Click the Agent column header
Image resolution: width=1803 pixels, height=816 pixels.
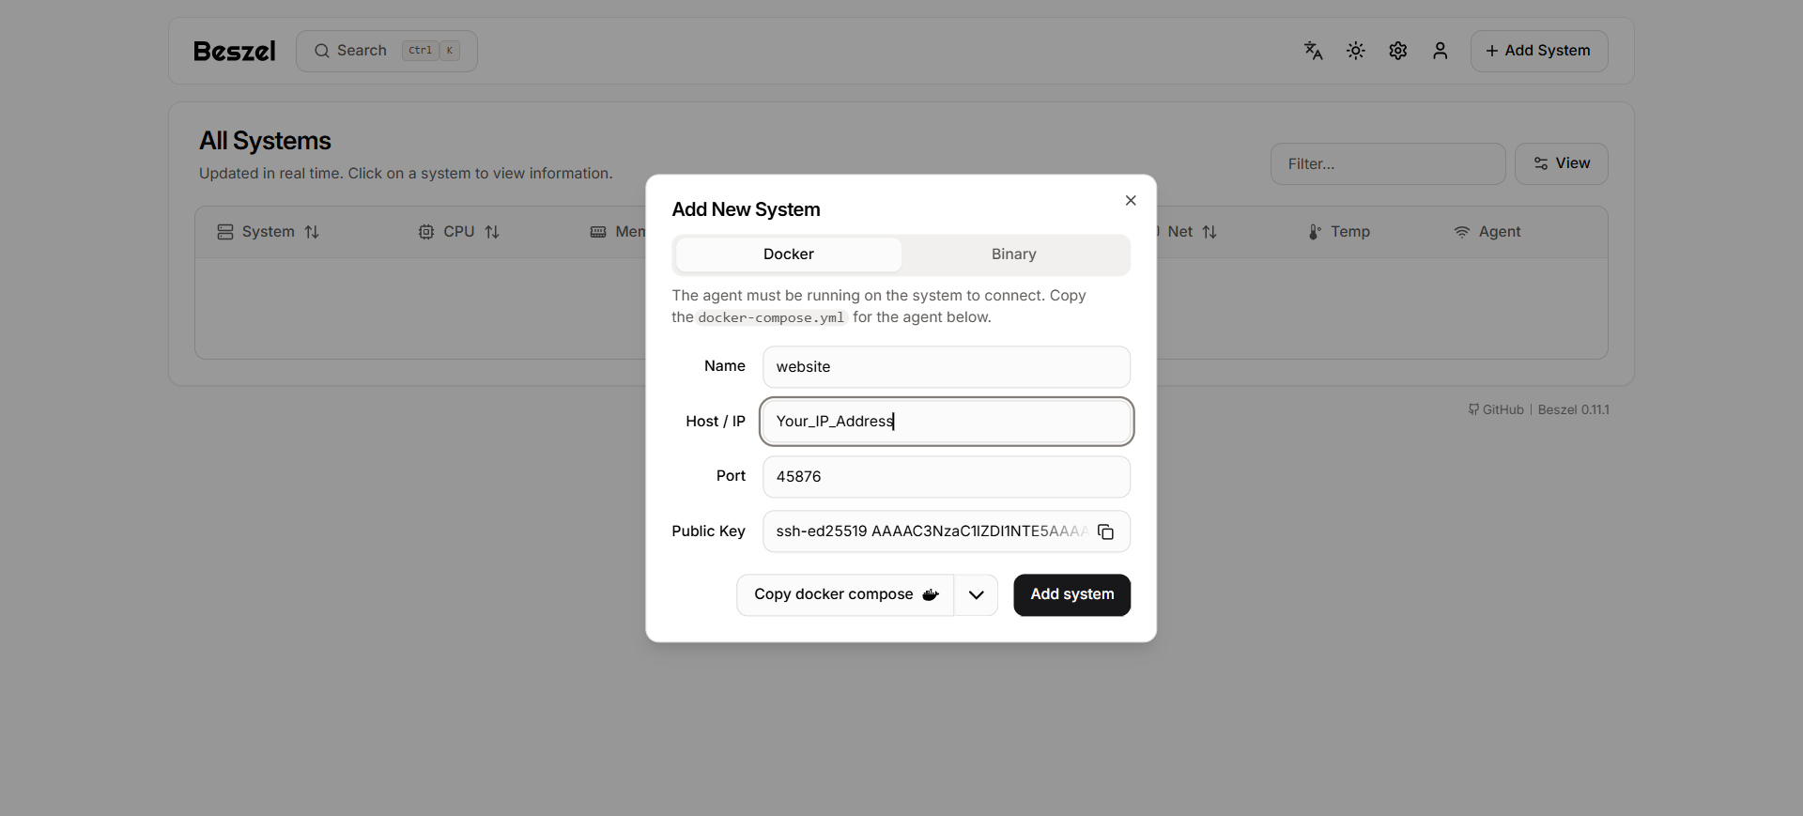1487,232
